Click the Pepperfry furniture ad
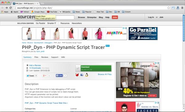This screenshot has height=112, width=185. 138,80
